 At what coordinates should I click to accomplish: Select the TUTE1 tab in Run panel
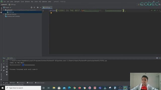pyautogui.click(x=11, y=58)
